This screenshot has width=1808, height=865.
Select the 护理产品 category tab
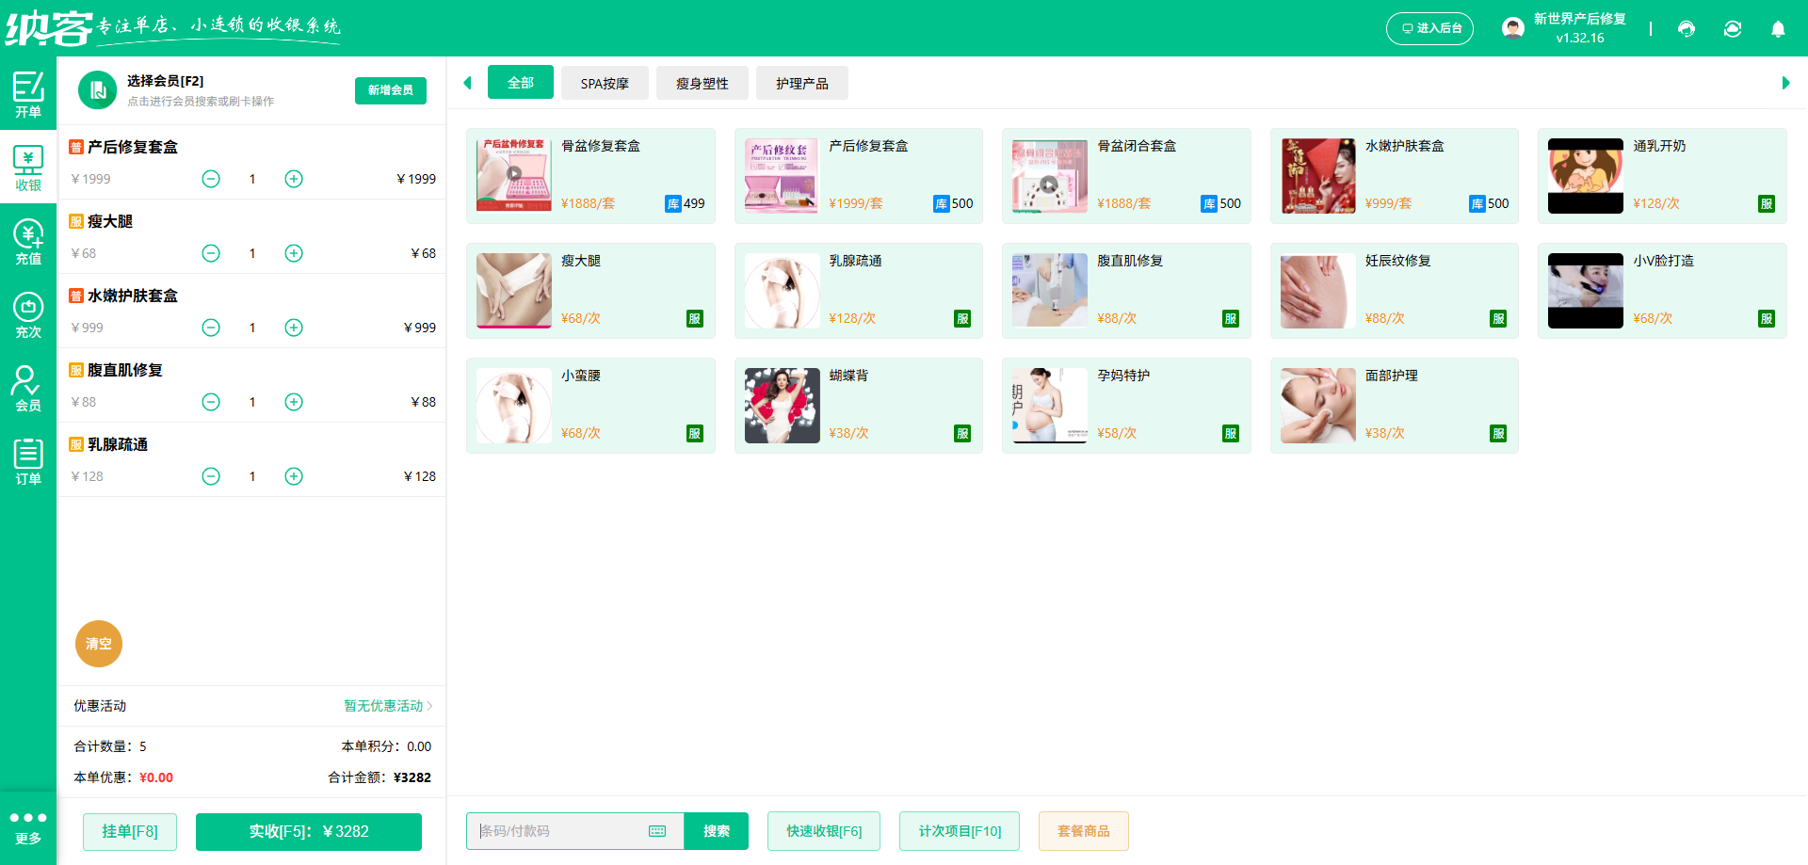[x=802, y=83]
